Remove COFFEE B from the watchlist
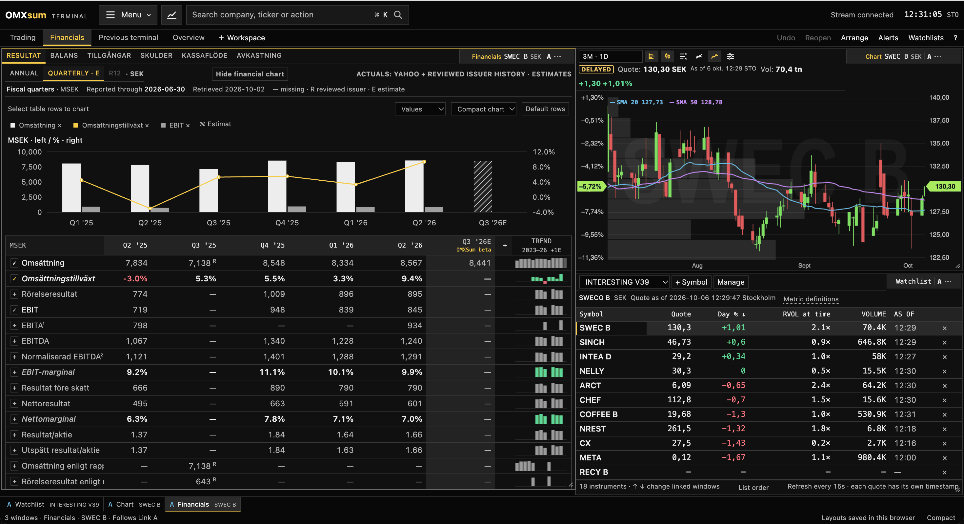The width and height of the screenshot is (964, 524). [x=945, y=415]
